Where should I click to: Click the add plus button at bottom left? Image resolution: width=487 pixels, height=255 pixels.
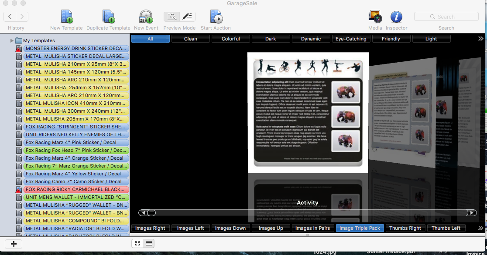point(14,244)
